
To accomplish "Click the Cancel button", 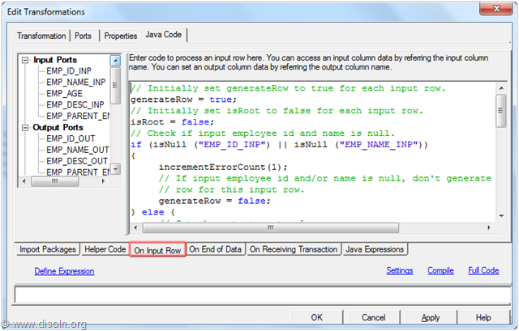I will pyautogui.click(x=373, y=317).
